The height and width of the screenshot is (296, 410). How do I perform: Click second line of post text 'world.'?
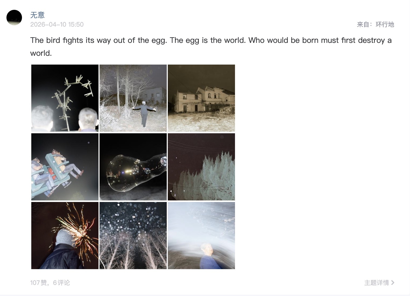(x=41, y=53)
